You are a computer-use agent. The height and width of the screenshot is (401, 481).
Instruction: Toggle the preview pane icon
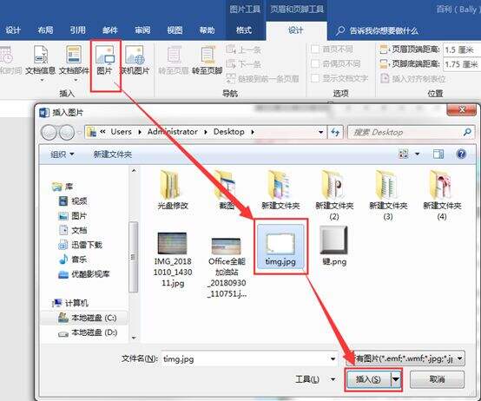coord(438,154)
